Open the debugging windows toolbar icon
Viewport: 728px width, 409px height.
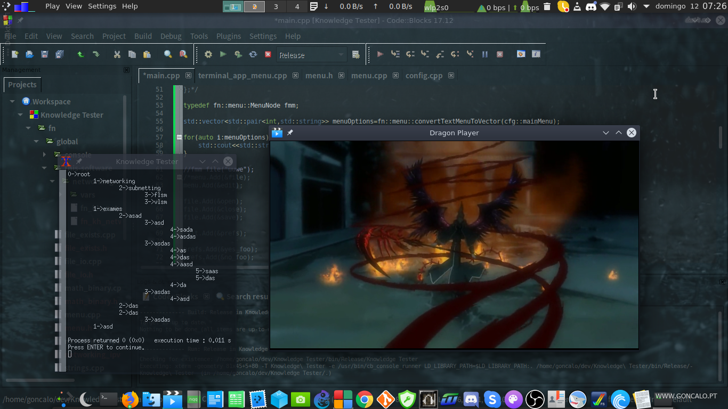coord(521,54)
